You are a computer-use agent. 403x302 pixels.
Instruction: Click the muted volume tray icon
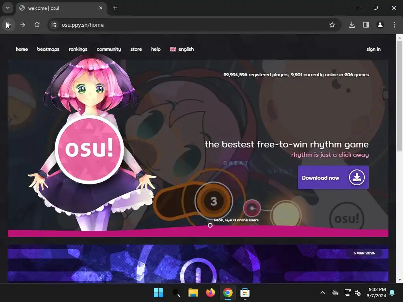tap(358, 293)
